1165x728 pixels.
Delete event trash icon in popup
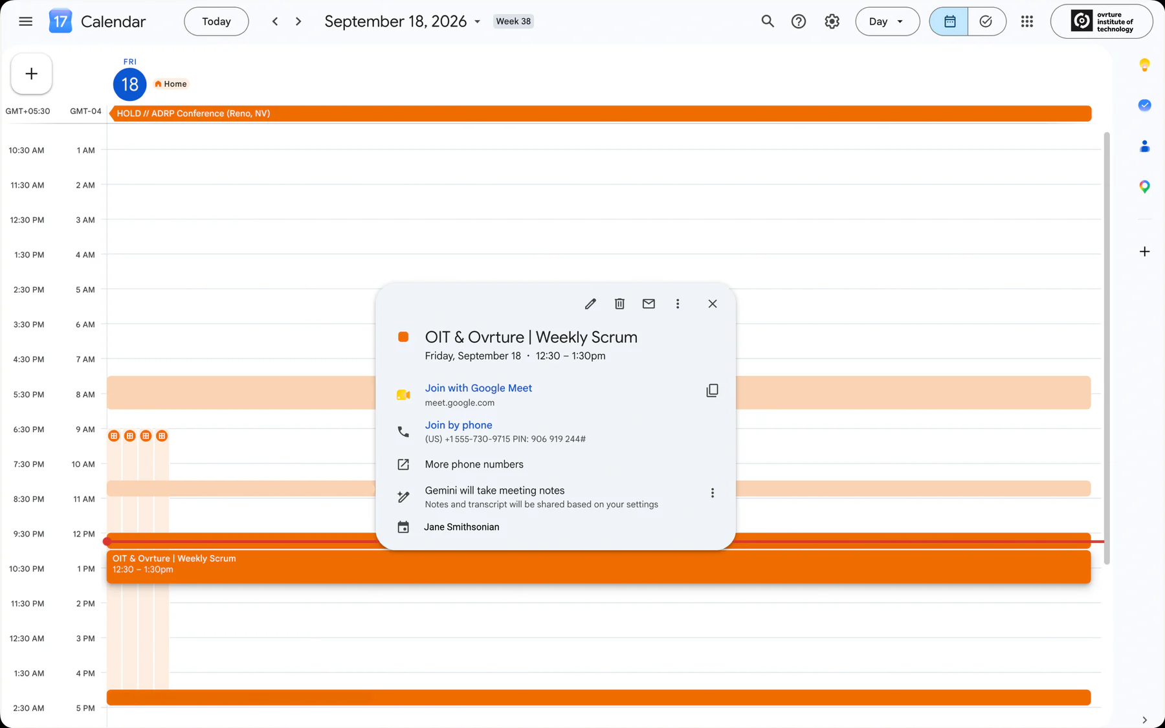tap(619, 303)
